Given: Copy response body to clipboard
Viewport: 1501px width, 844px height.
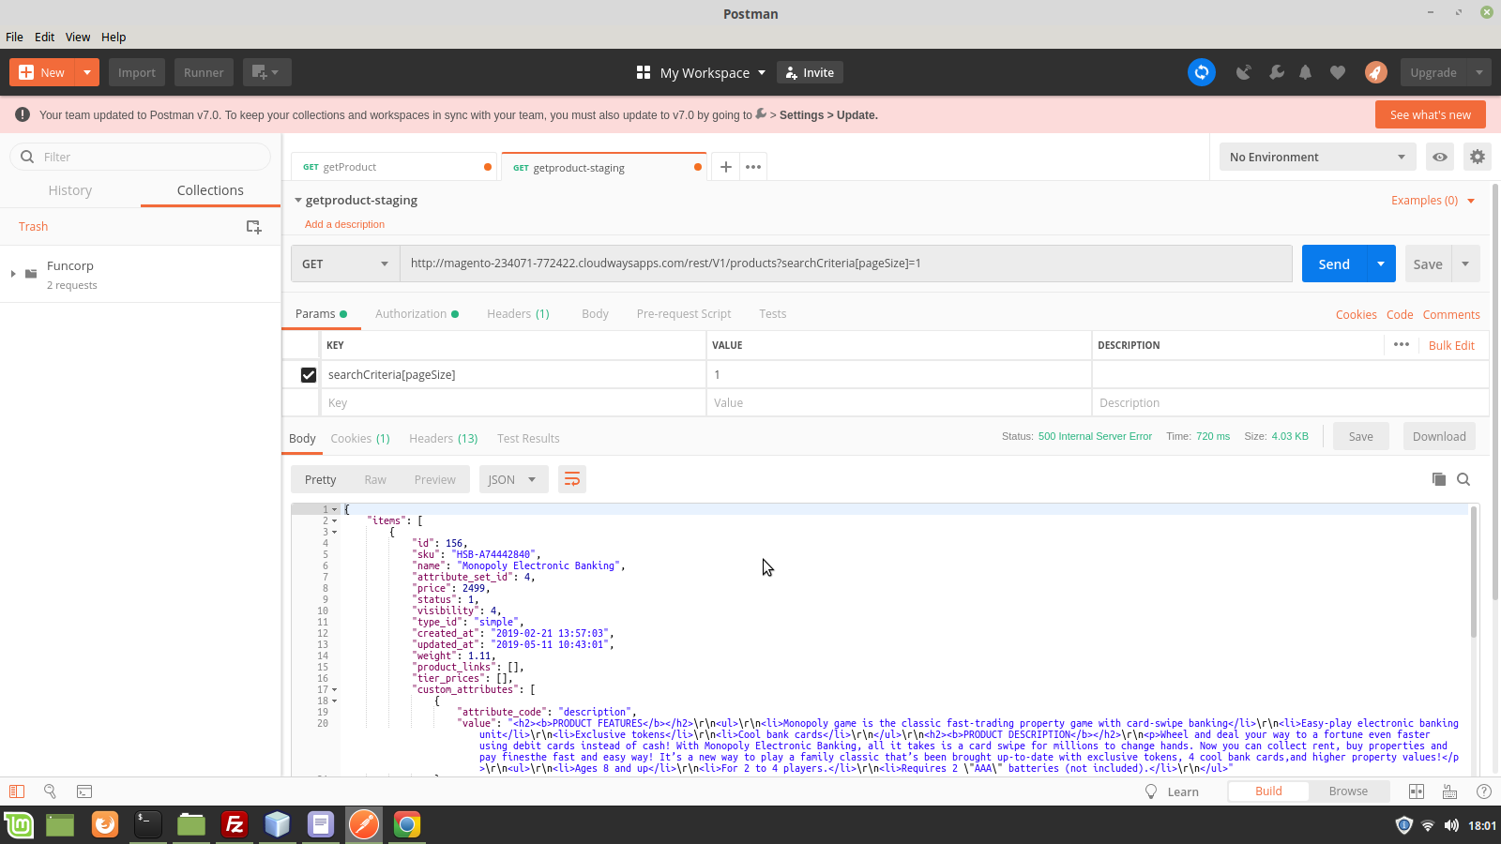Looking at the screenshot, I should click(1438, 479).
